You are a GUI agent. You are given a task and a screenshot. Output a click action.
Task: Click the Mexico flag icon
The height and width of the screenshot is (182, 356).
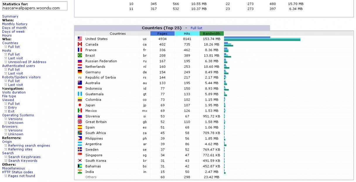[x=80, y=111]
